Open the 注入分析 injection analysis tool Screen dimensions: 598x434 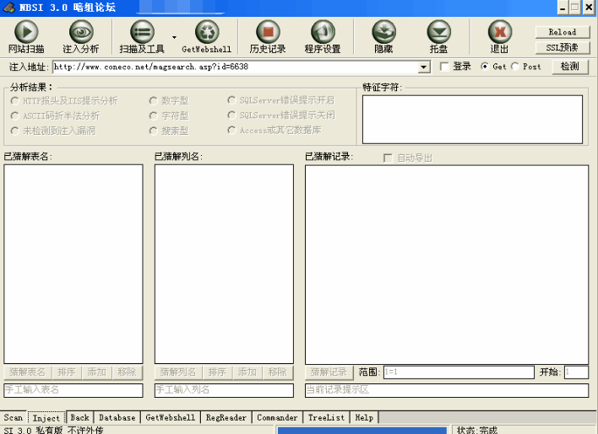point(81,37)
